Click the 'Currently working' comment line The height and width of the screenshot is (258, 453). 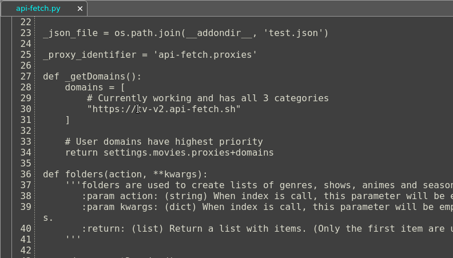tap(208, 98)
